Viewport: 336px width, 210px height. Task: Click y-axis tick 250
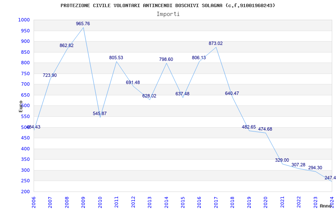click(25, 181)
